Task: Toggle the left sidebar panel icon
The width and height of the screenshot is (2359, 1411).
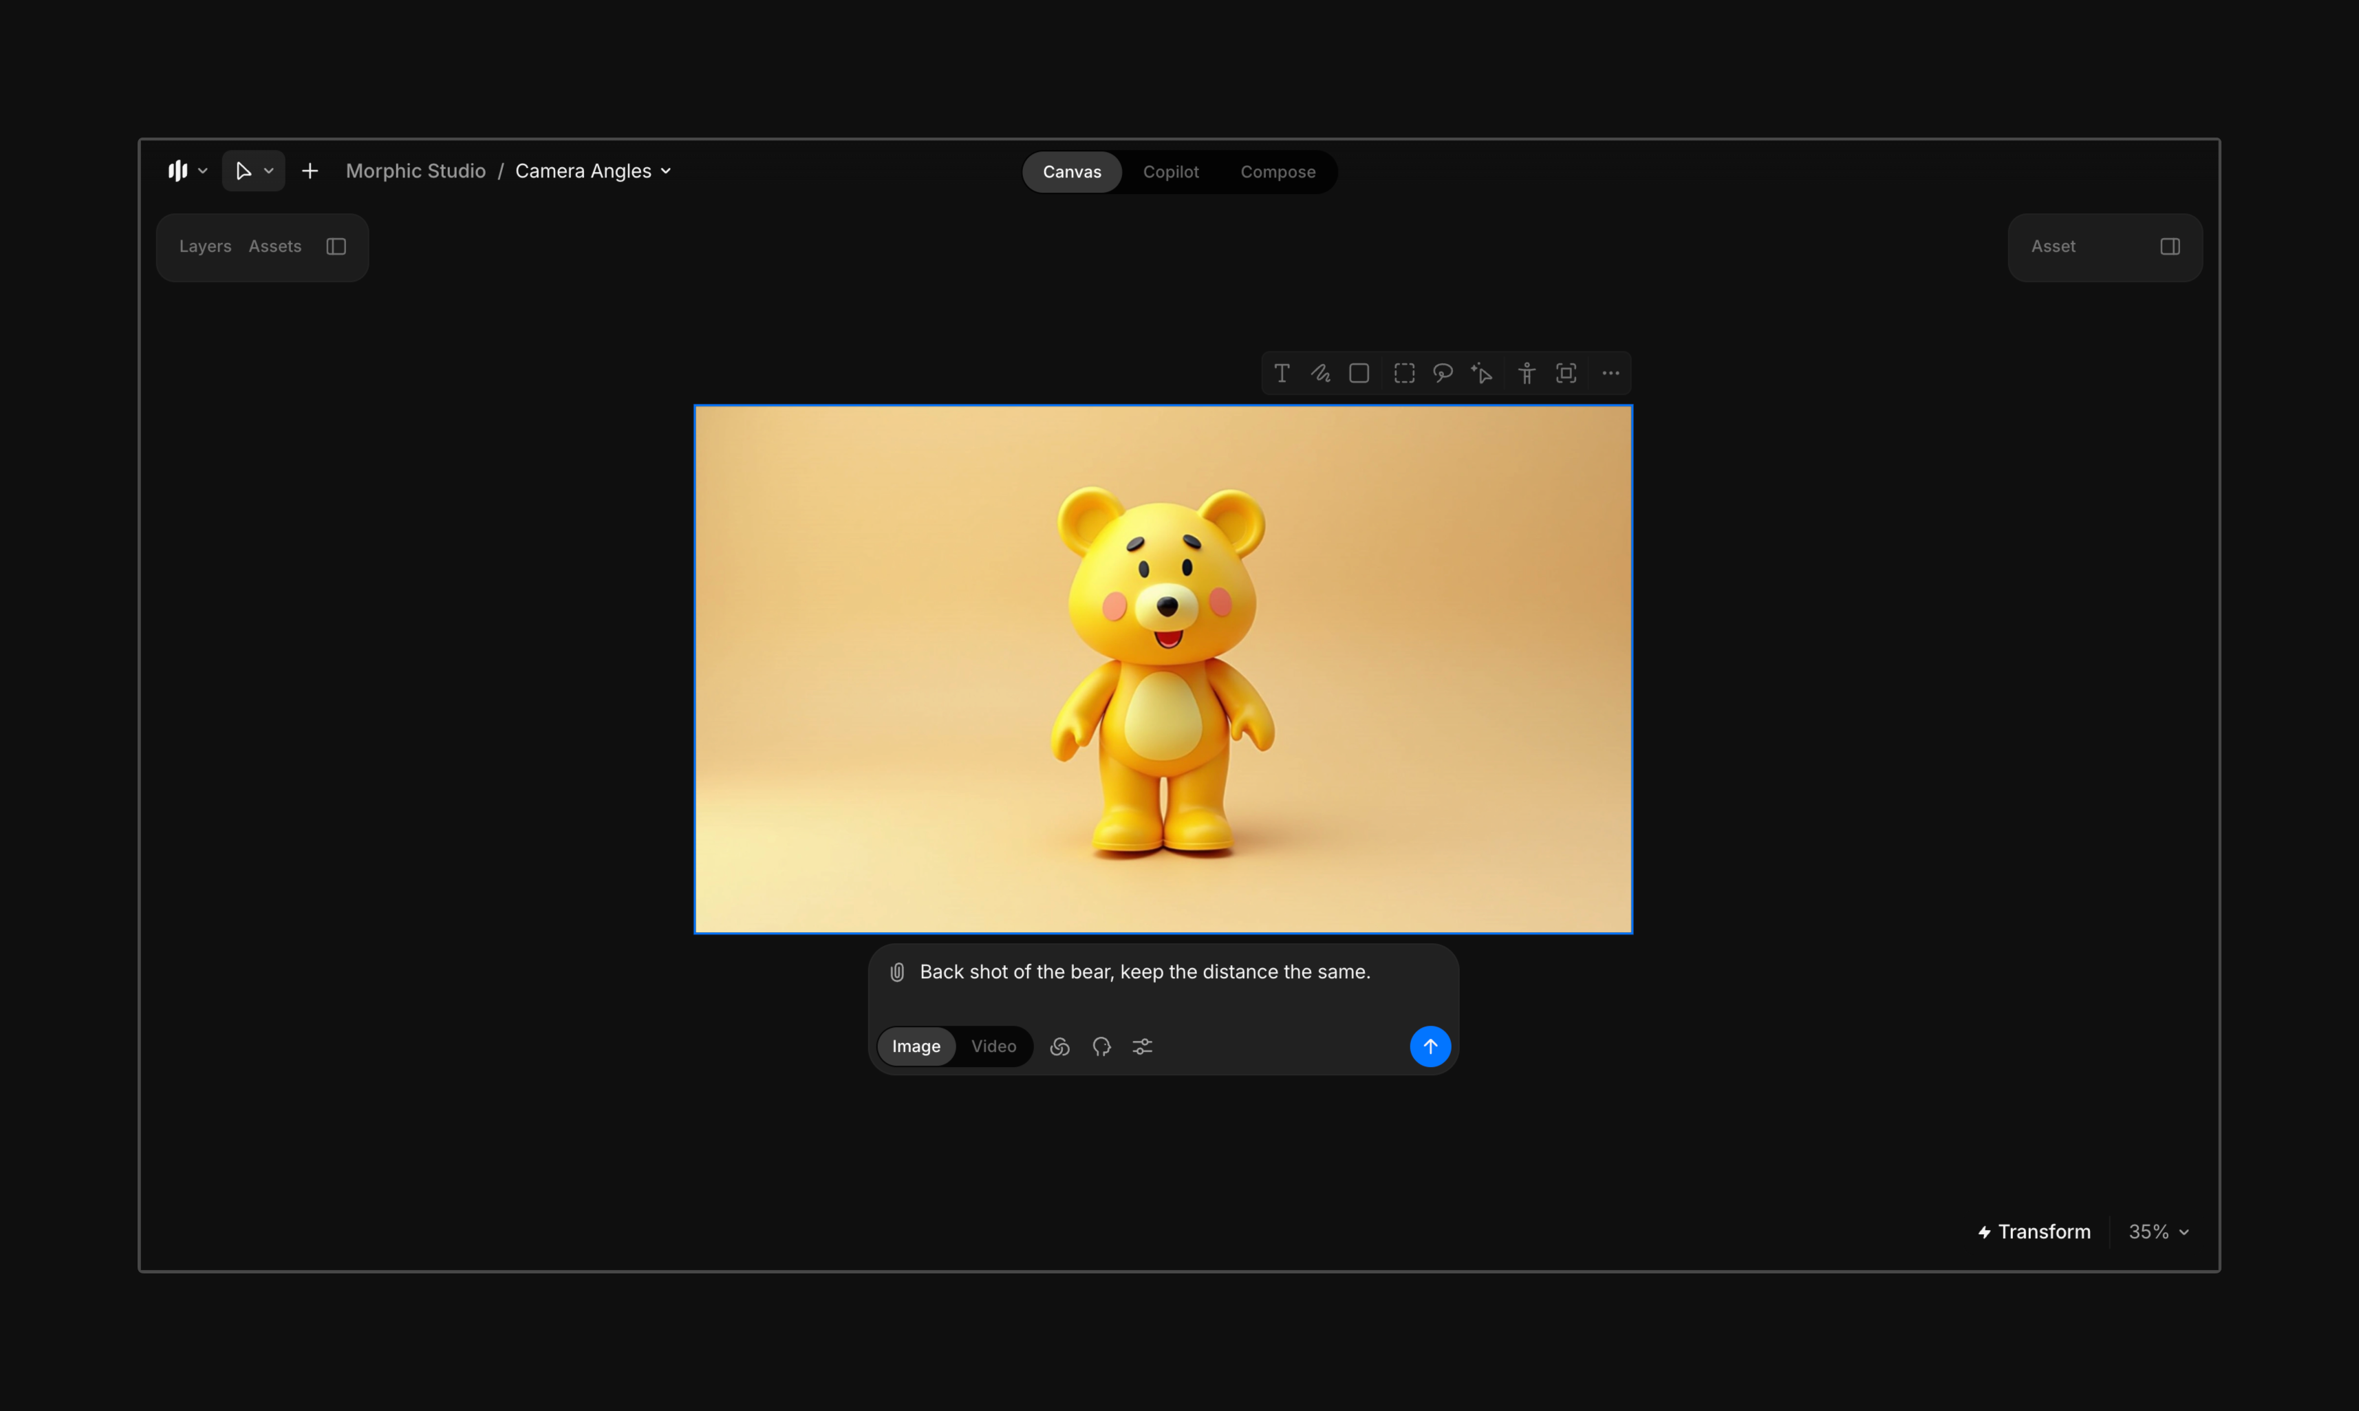Action: [336, 246]
